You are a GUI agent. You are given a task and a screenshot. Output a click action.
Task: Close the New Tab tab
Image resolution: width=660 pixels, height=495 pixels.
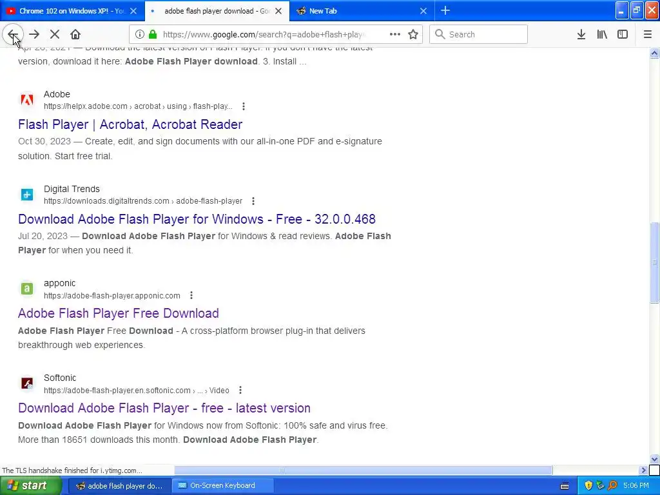423,11
